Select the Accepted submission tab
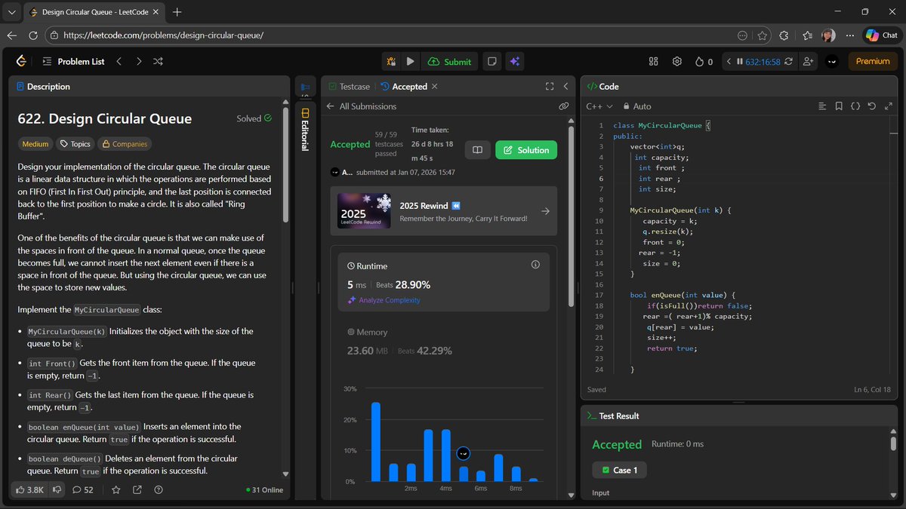 pyautogui.click(x=405, y=87)
